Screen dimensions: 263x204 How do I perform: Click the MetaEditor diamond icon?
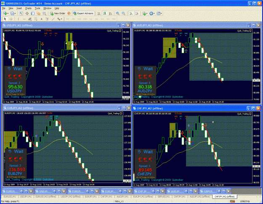[69, 13]
